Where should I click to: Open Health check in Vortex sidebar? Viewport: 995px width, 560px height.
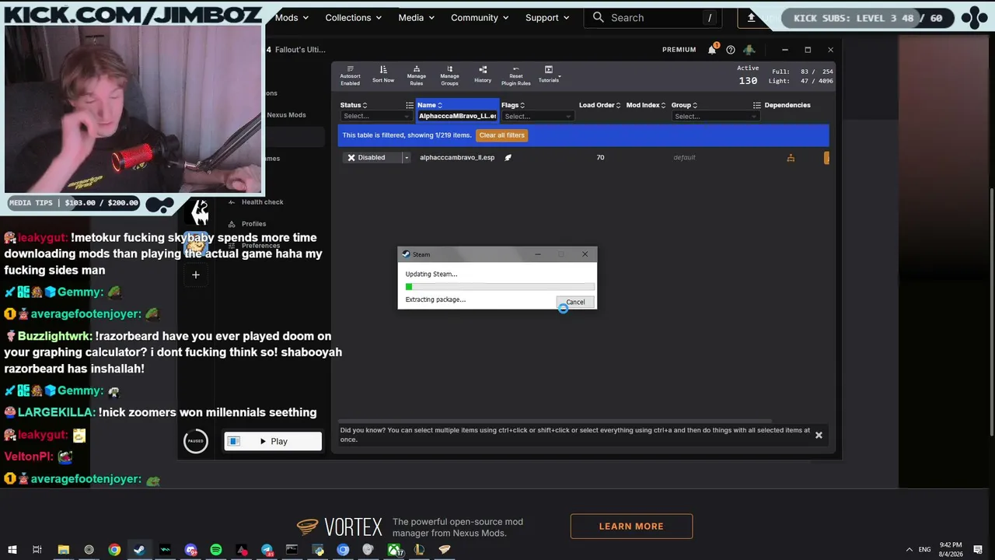tap(262, 201)
